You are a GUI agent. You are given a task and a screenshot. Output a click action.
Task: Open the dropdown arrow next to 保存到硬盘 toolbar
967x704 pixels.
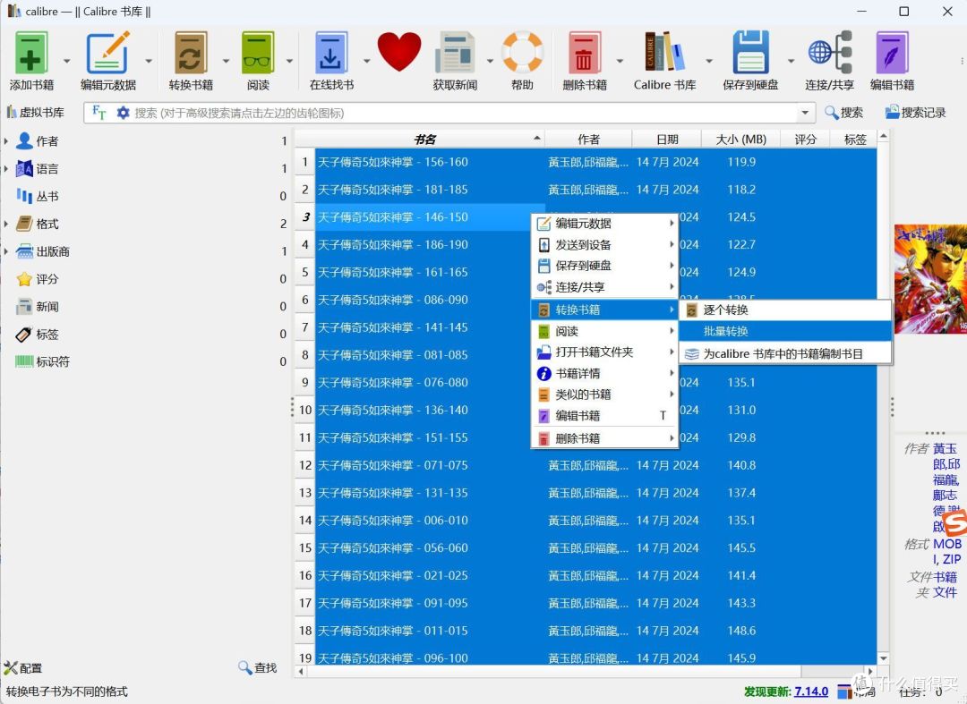click(791, 61)
